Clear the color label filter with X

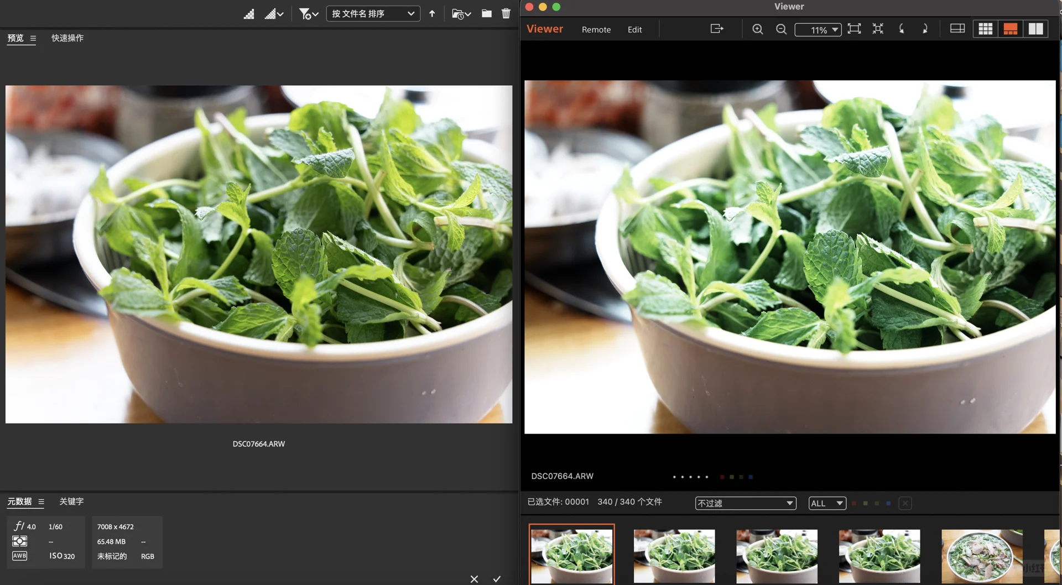905,503
